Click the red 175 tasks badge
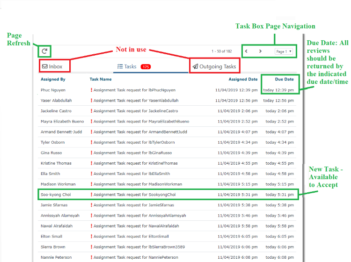Screen dimensions: 351x262 point(146,67)
